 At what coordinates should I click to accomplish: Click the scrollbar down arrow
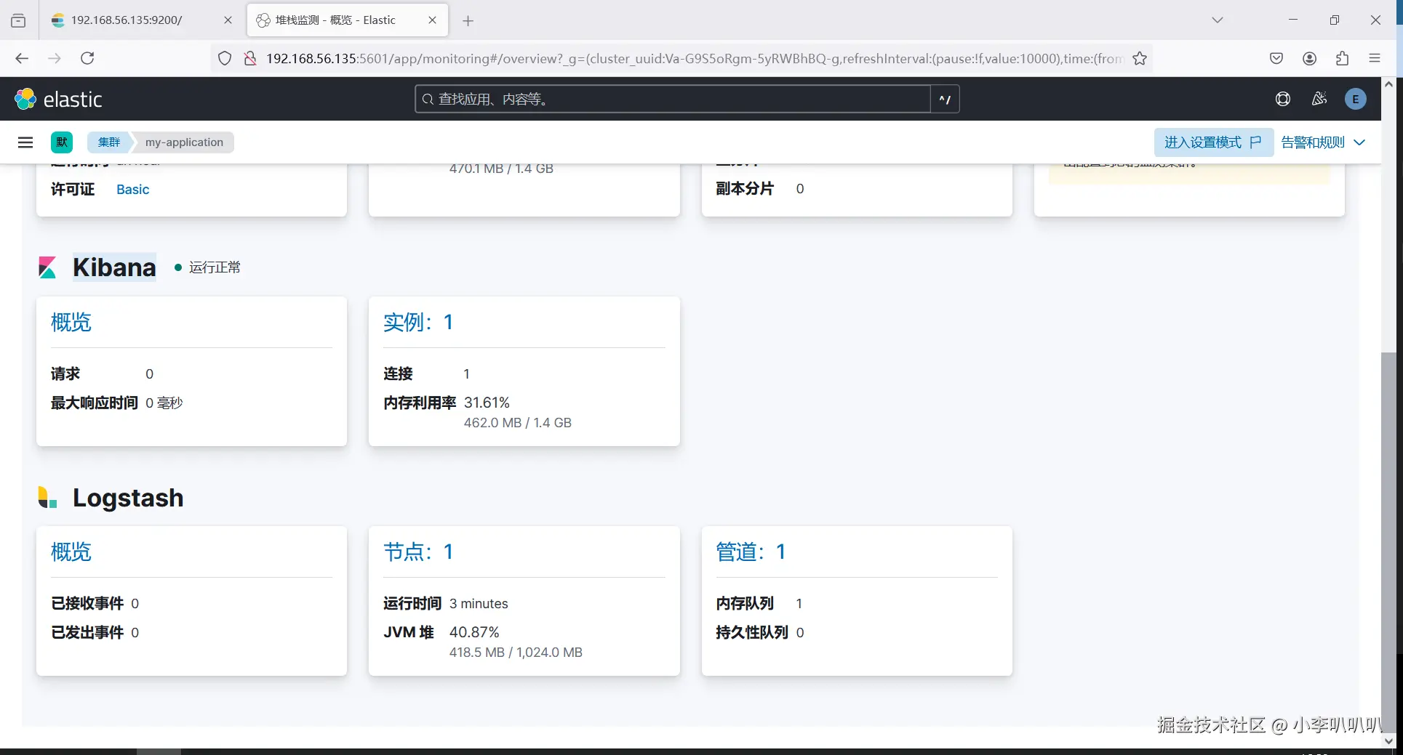click(1388, 740)
